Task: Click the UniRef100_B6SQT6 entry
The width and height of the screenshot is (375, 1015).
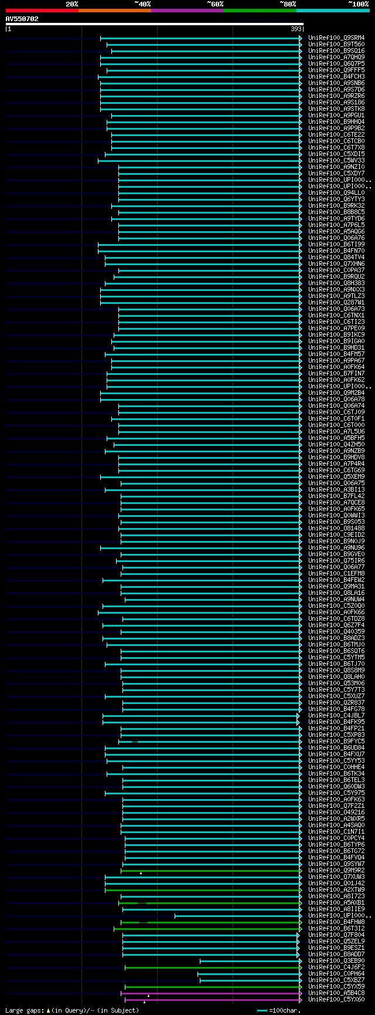Action: coord(336,651)
